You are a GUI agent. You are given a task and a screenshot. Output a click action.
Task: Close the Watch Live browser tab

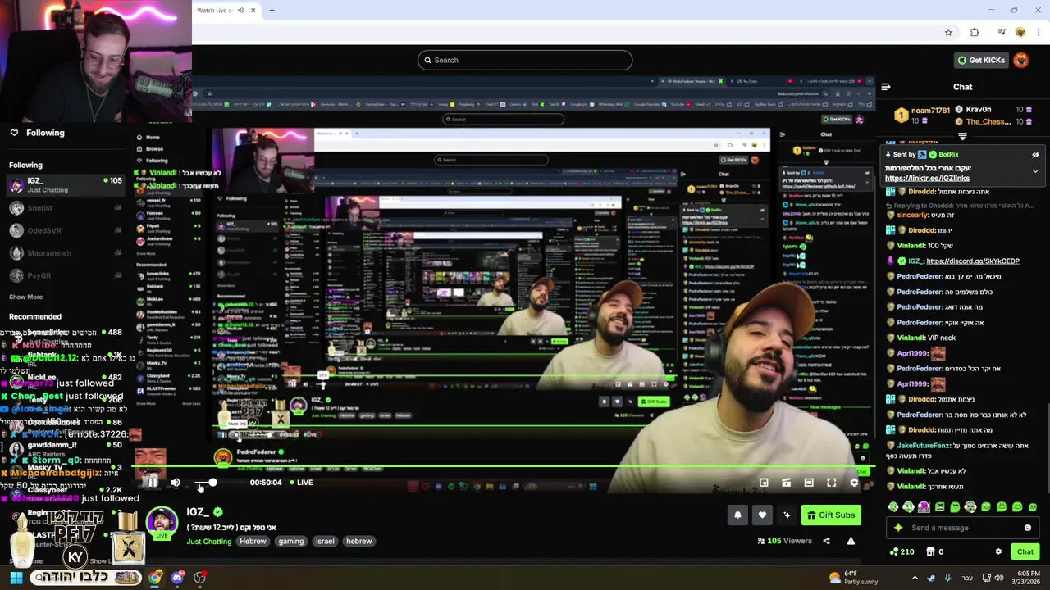tap(253, 11)
